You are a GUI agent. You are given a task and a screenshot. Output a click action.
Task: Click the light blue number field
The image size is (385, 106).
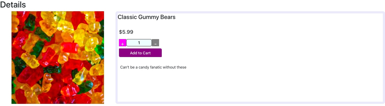point(139,43)
